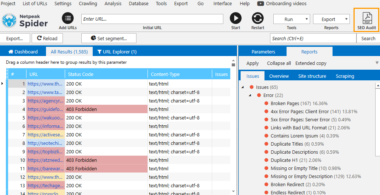Open the Export reports dropdown

[x=331, y=19]
